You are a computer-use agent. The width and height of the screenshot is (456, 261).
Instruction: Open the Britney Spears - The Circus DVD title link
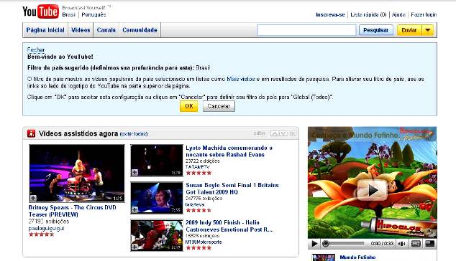pyautogui.click(x=72, y=211)
